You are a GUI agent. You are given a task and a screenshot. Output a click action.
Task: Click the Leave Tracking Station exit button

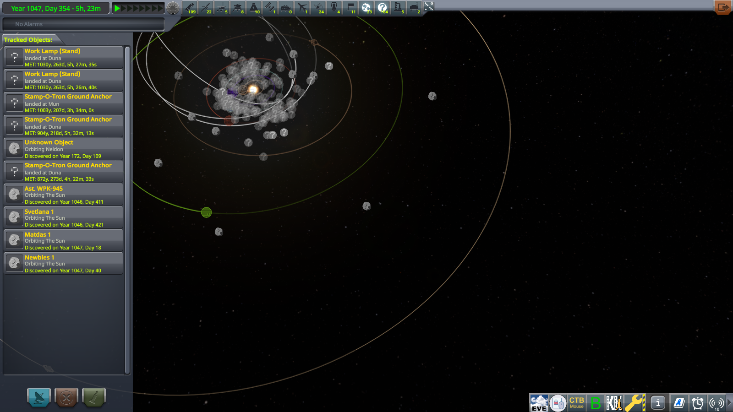click(722, 7)
